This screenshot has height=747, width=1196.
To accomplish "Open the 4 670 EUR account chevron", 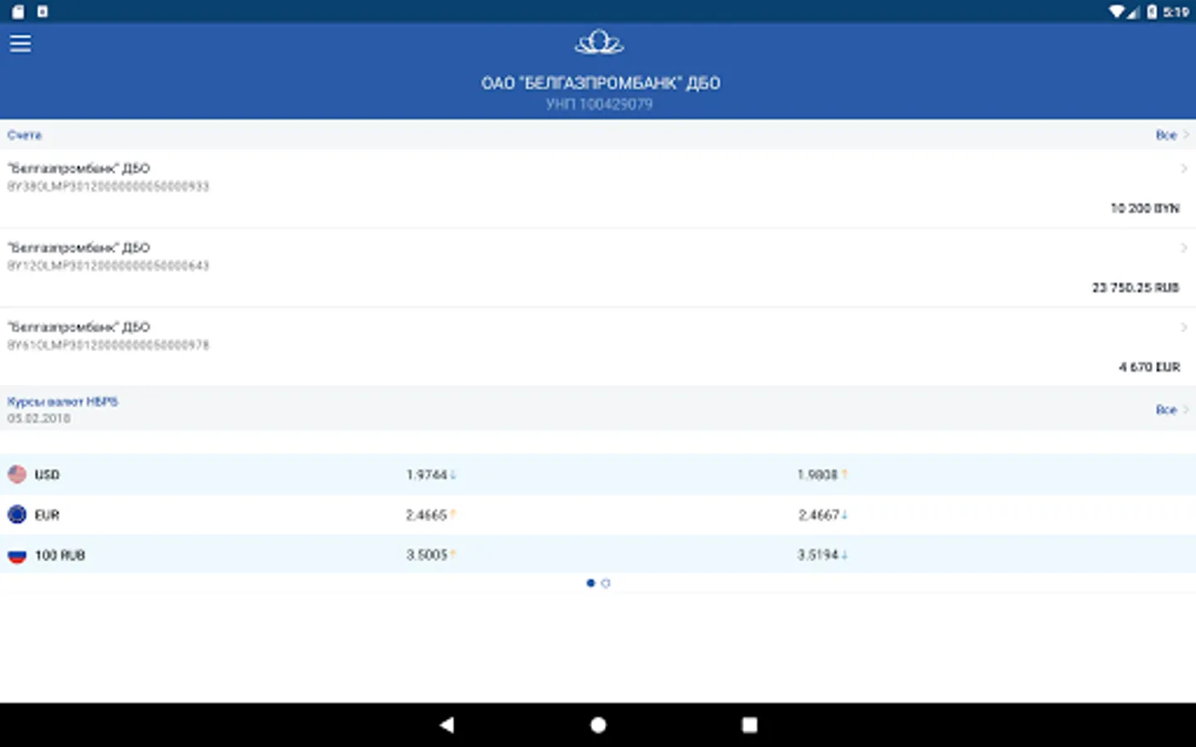I will click(1184, 327).
